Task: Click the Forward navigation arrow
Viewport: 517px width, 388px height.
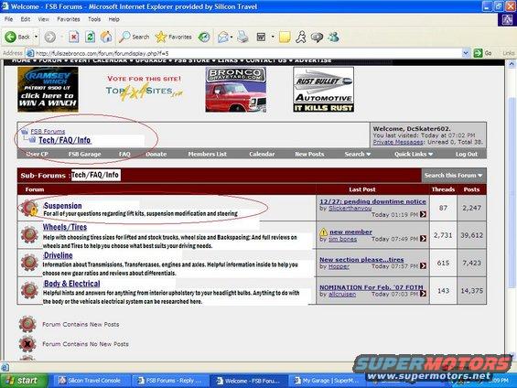Action: (x=50, y=37)
